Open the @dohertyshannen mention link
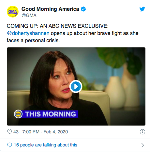Image resolution: width=150 pixels, height=153 pixels. click(28, 33)
